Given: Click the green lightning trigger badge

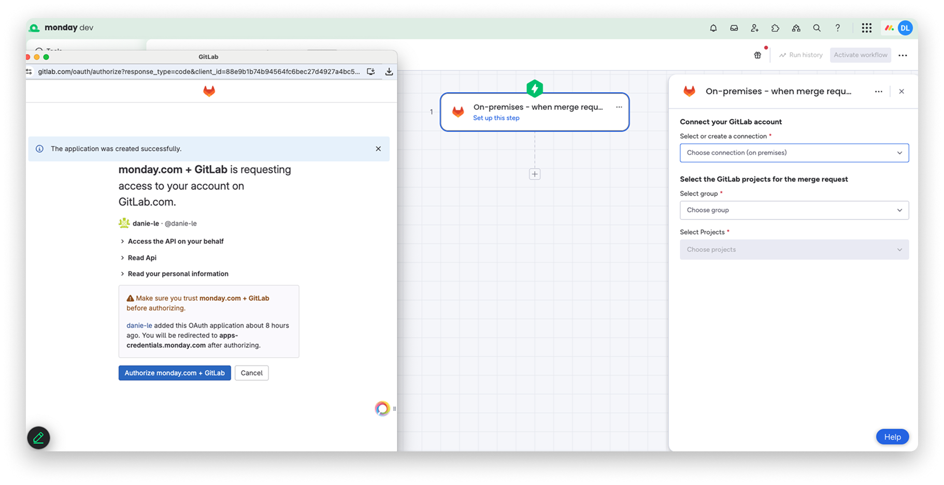Looking at the screenshot, I should tap(535, 89).
